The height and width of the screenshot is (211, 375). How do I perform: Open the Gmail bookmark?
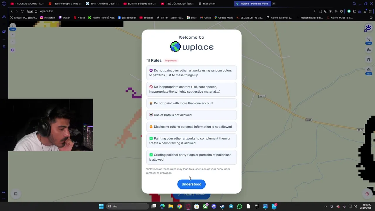click(x=206, y=18)
